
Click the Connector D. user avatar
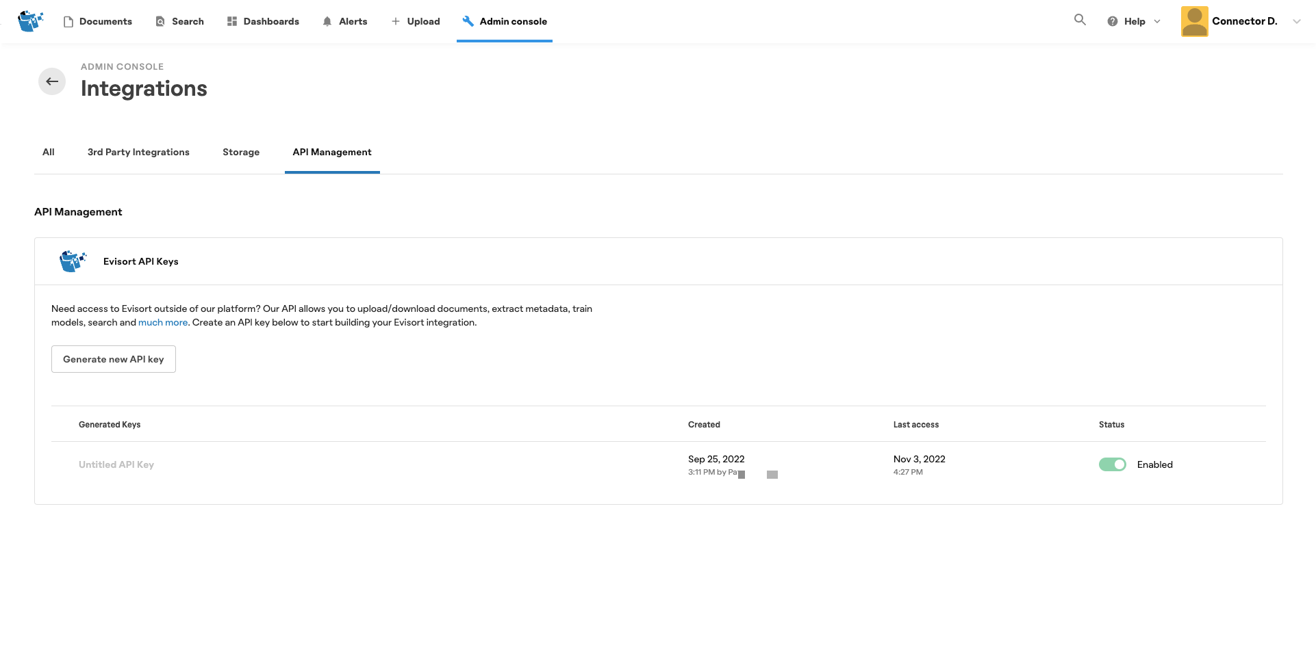pyautogui.click(x=1194, y=21)
